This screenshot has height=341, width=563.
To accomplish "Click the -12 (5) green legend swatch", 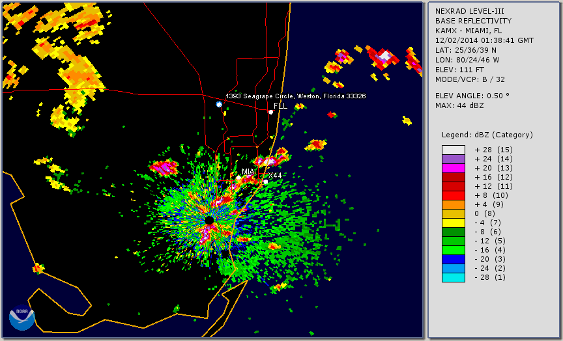I will coord(454,241).
